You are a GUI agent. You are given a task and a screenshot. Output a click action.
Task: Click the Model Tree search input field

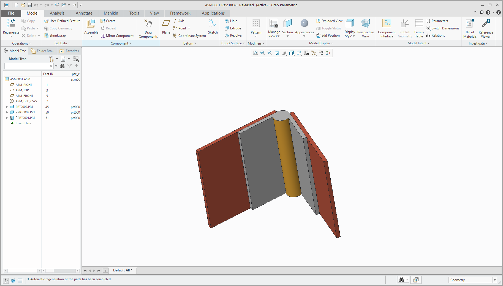[27, 66]
